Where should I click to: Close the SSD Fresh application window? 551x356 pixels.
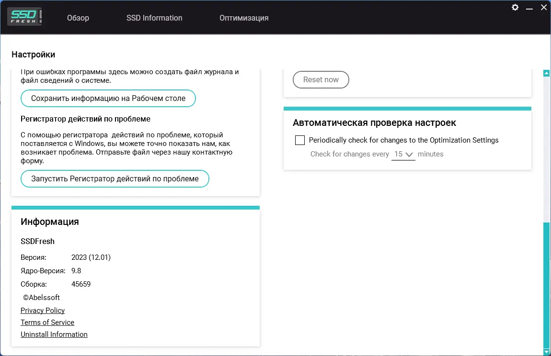pyautogui.click(x=543, y=7)
